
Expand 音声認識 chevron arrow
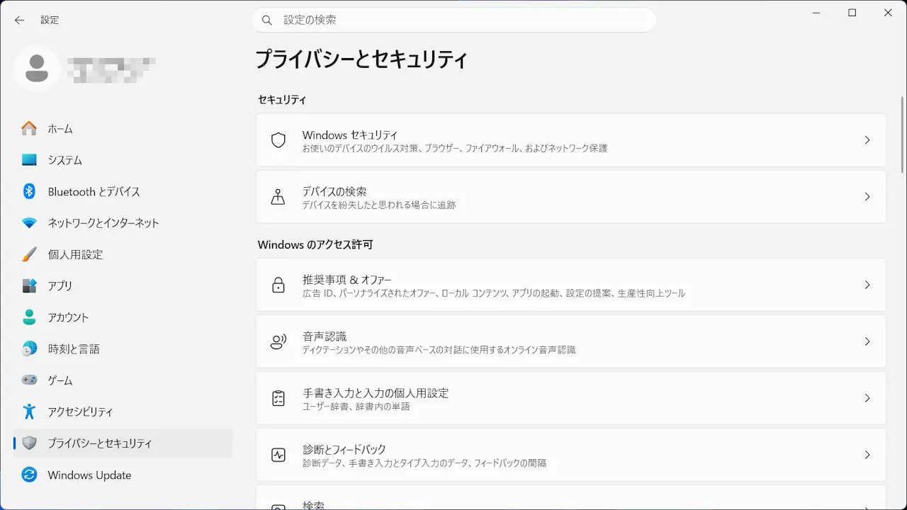click(x=867, y=341)
